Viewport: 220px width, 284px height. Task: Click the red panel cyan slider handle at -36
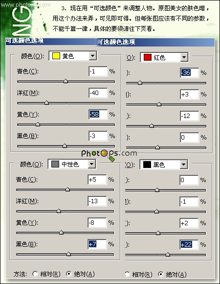[140, 83]
